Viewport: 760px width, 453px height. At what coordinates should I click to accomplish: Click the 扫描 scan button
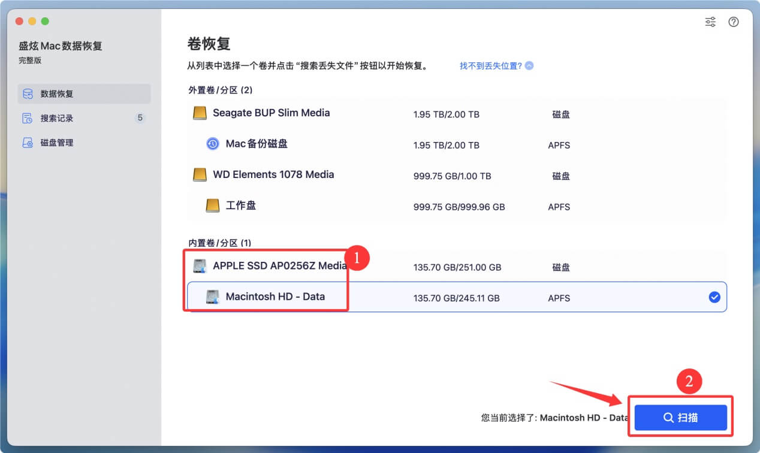[x=680, y=416]
